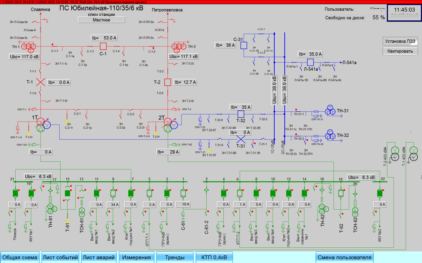
Task: Click the T-2 red breaker square
Action: coord(168,82)
